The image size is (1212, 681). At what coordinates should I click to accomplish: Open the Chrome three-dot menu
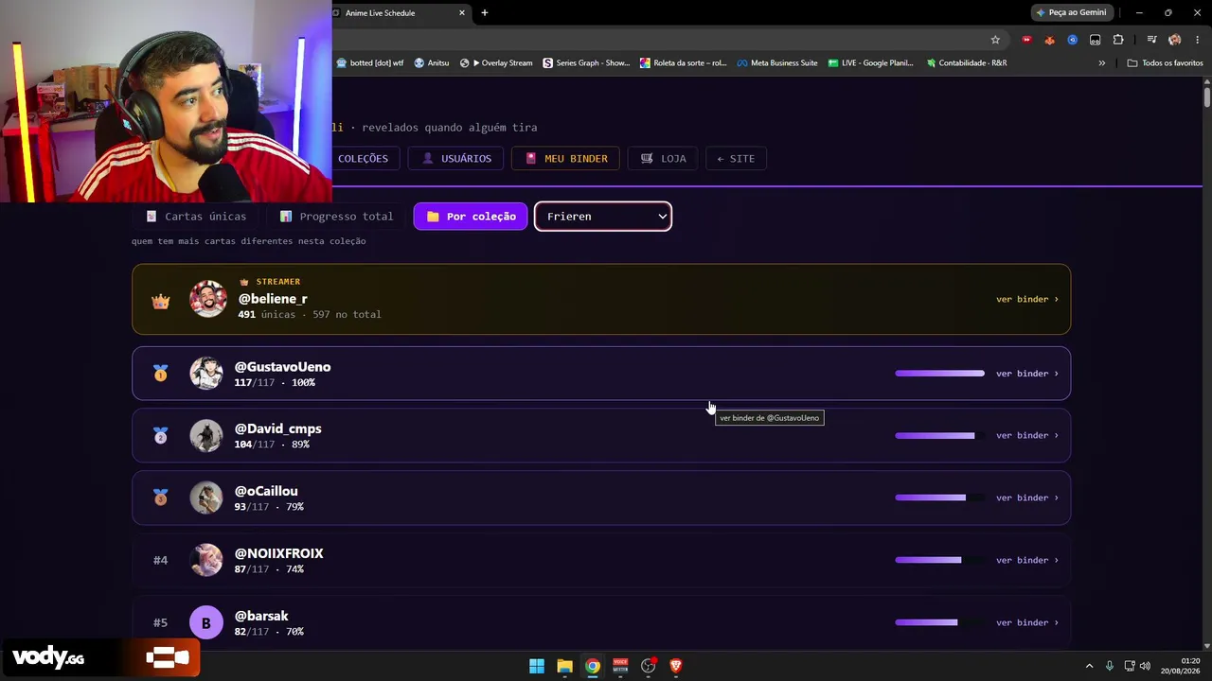click(x=1198, y=40)
